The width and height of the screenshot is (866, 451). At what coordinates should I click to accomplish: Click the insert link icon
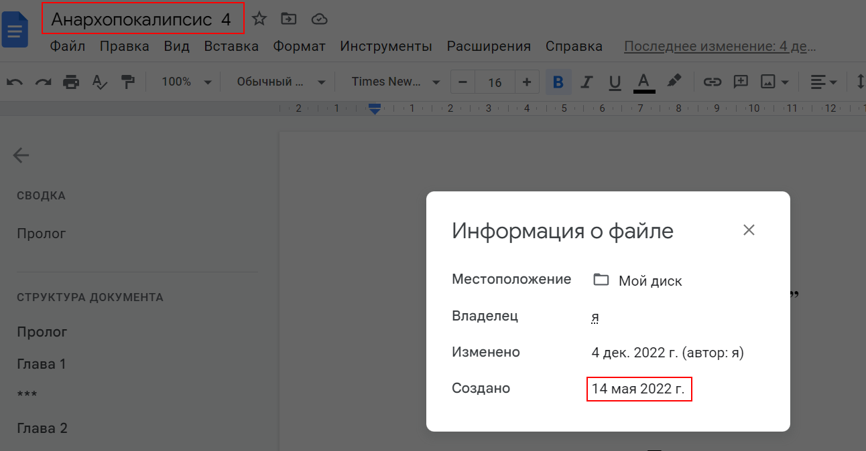pos(712,82)
